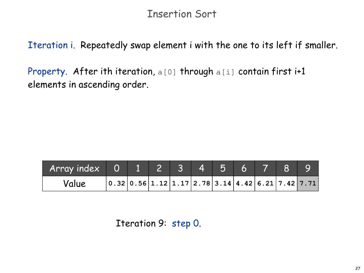Screen dimensions: 364x273
Task: Click the 'step 0' blue text
Action: 186,223
